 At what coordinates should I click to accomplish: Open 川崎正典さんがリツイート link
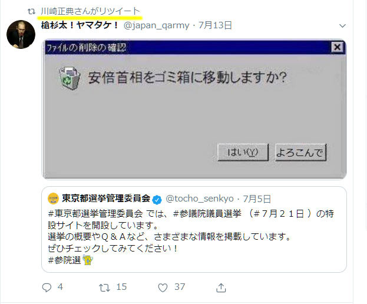90,11
